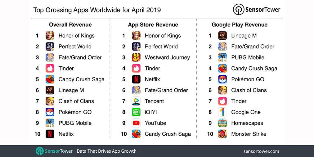Screen dimensions: 314x157
Task: Click the Pokémon GO icon under Google Play Revenue
Action: coord(222,79)
